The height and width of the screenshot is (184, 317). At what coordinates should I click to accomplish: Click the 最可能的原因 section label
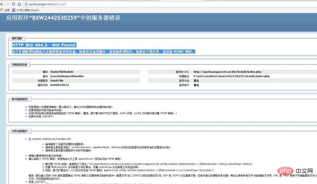pos(19,98)
